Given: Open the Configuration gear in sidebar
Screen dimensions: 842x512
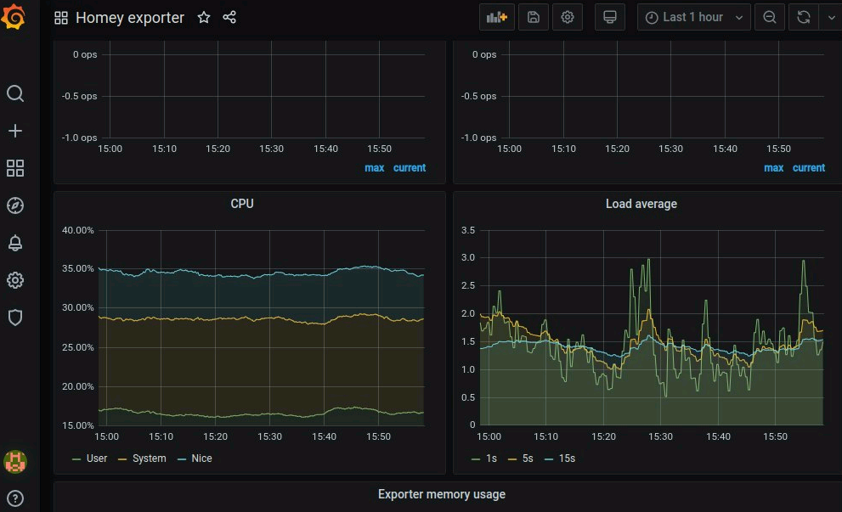Looking at the screenshot, I should click(x=15, y=280).
